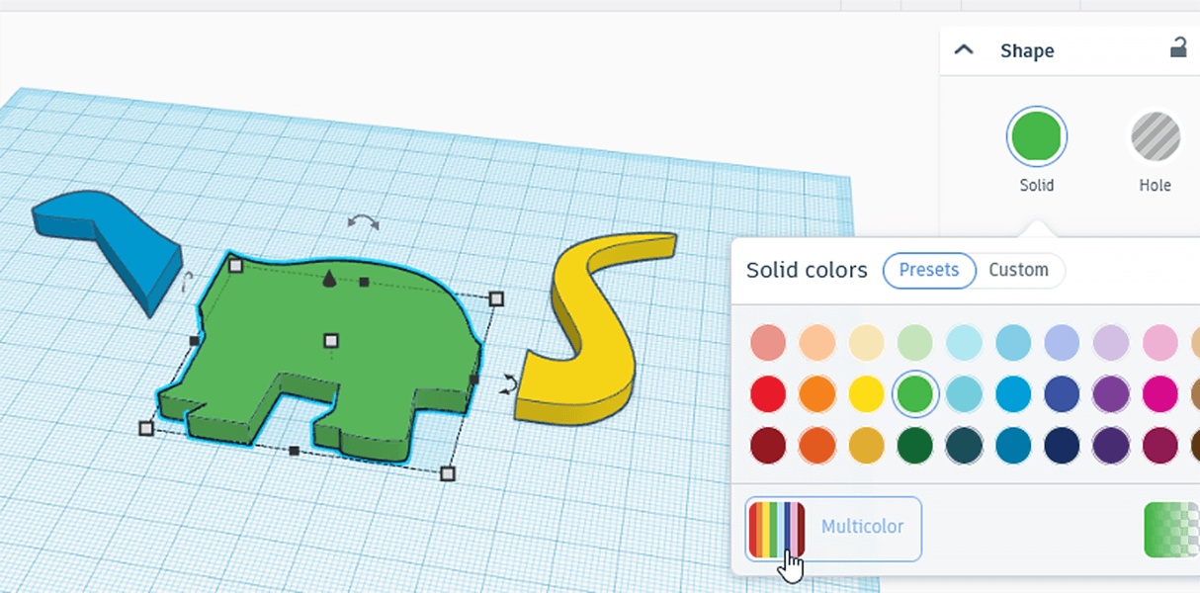Pick the bright red color swatch
Screen dimensions: 1200x593
(768, 394)
